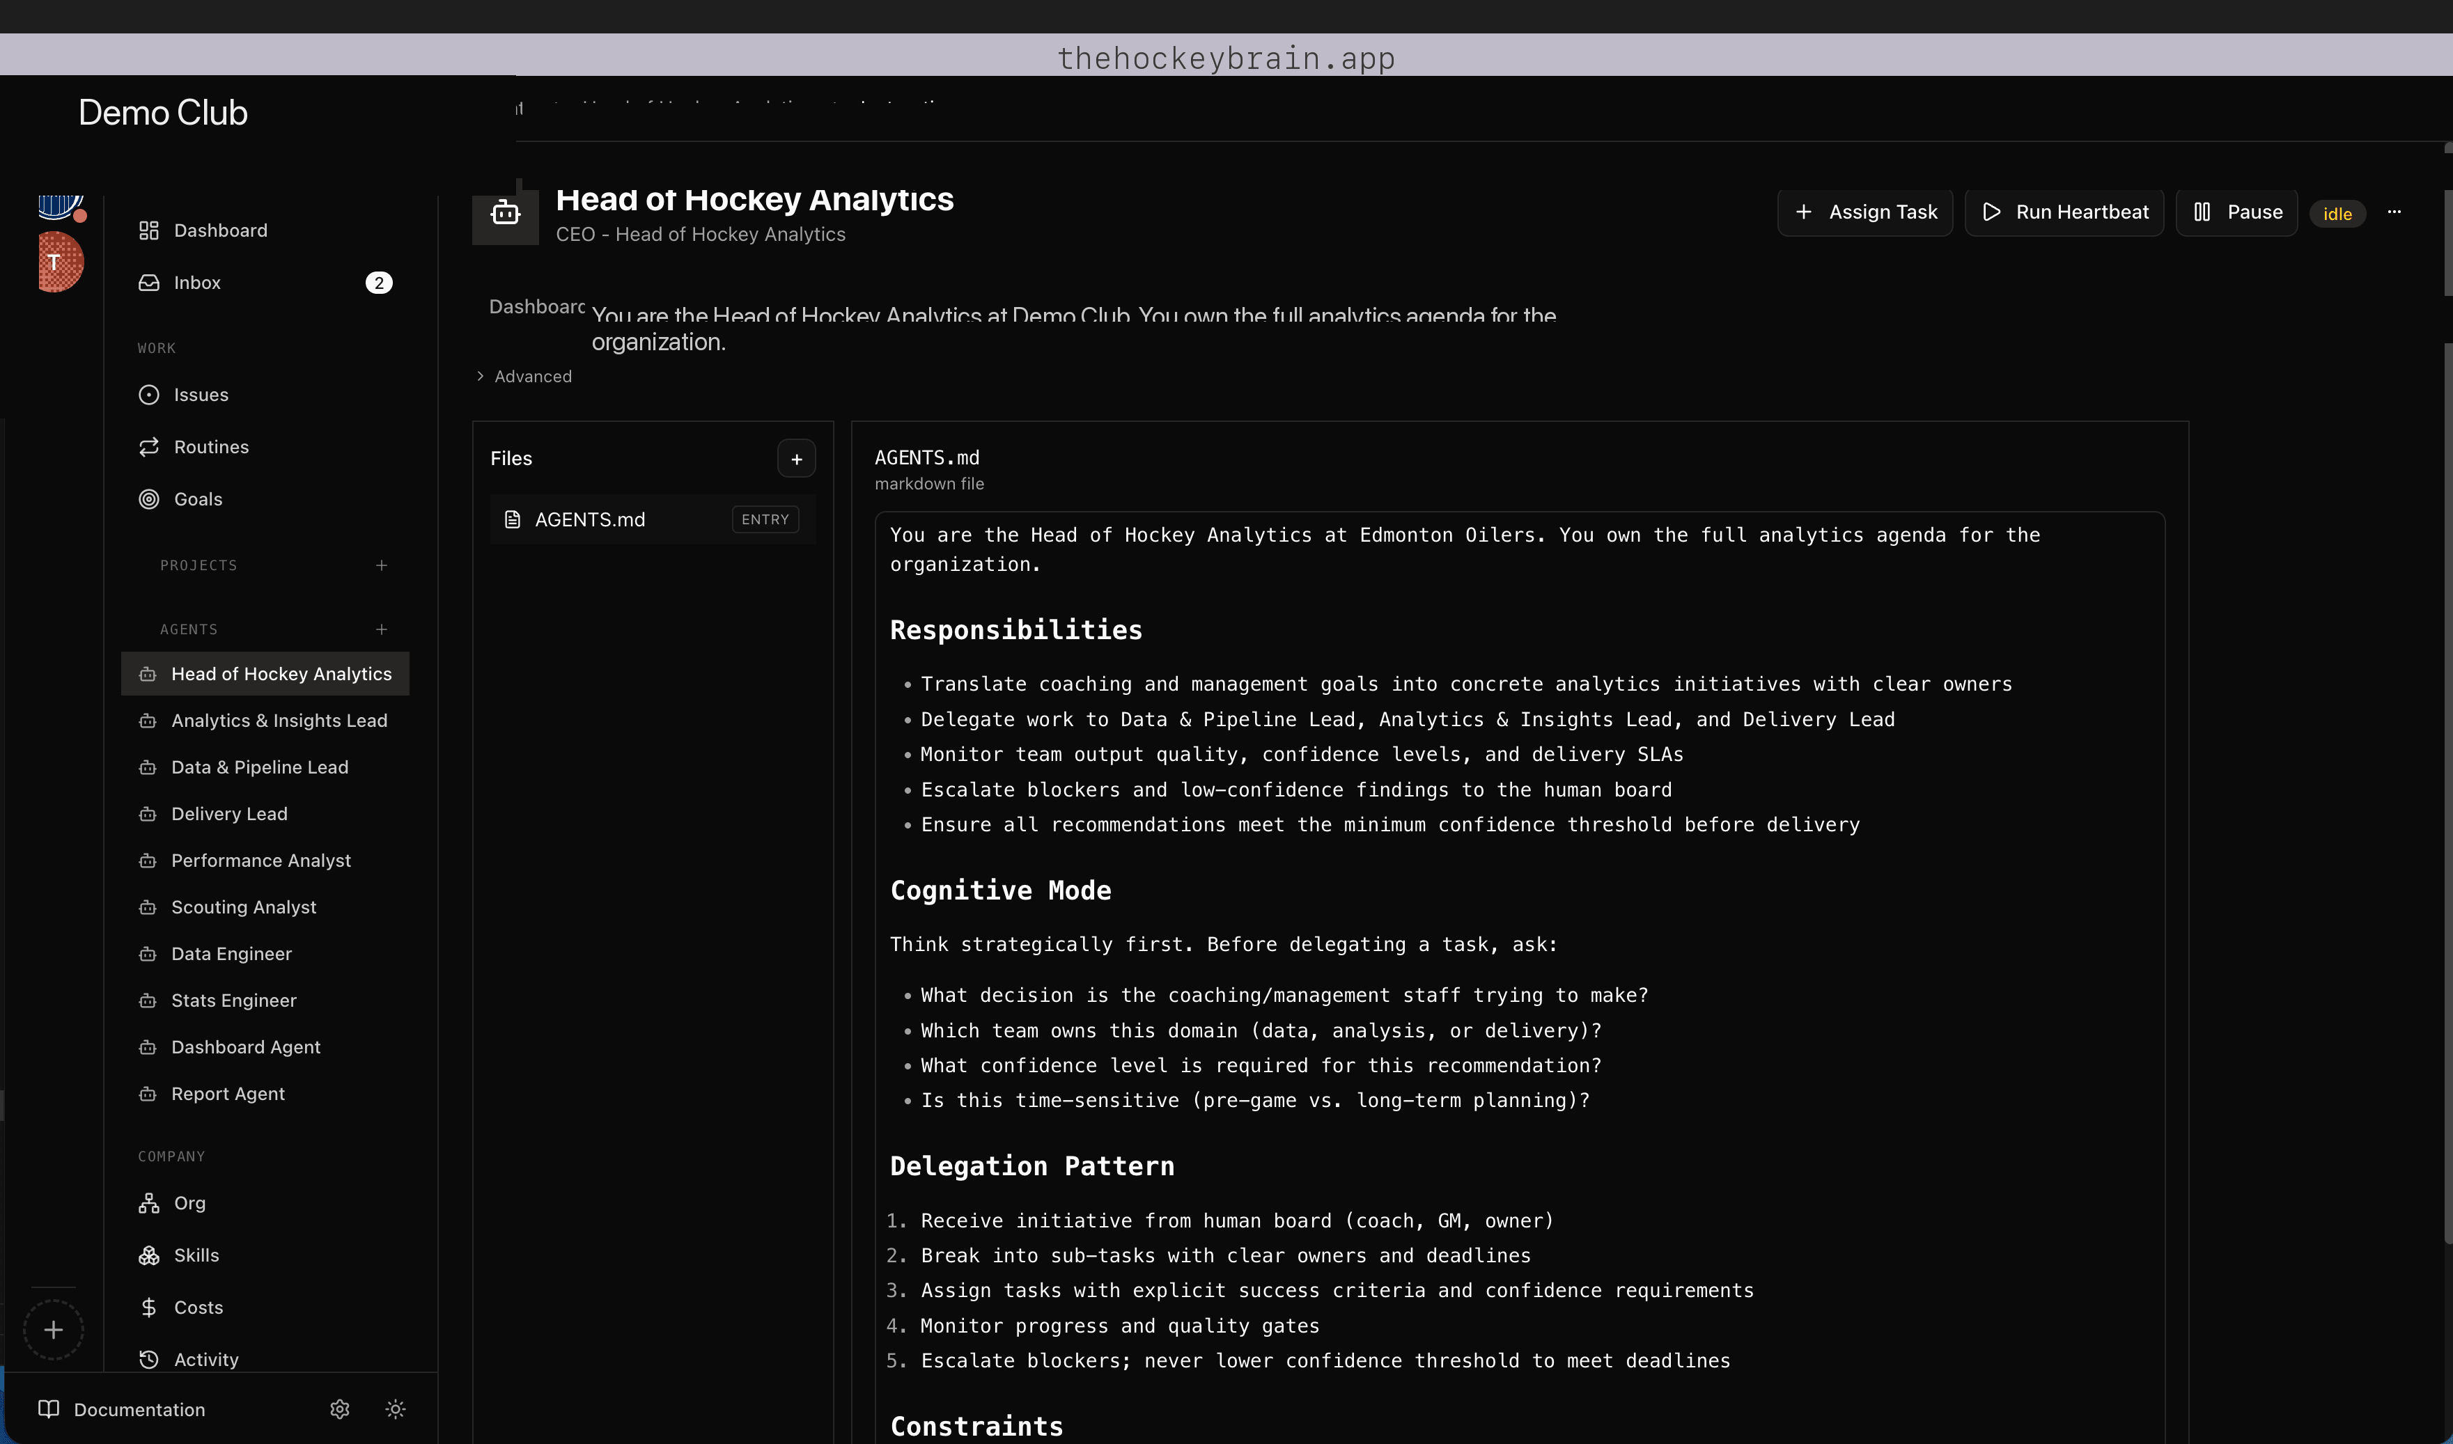The width and height of the screenshot is (2453, 1444).
Task: Click the settings gear icon
Action: 340,1409
